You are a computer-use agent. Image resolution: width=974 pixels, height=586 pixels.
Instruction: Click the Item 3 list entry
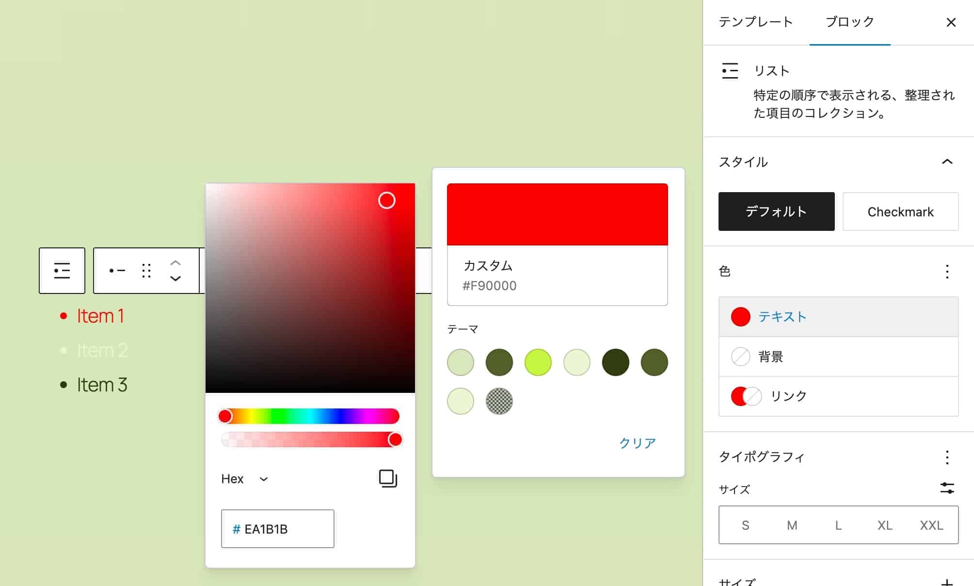pyautogui.click(x=102, y=385)
